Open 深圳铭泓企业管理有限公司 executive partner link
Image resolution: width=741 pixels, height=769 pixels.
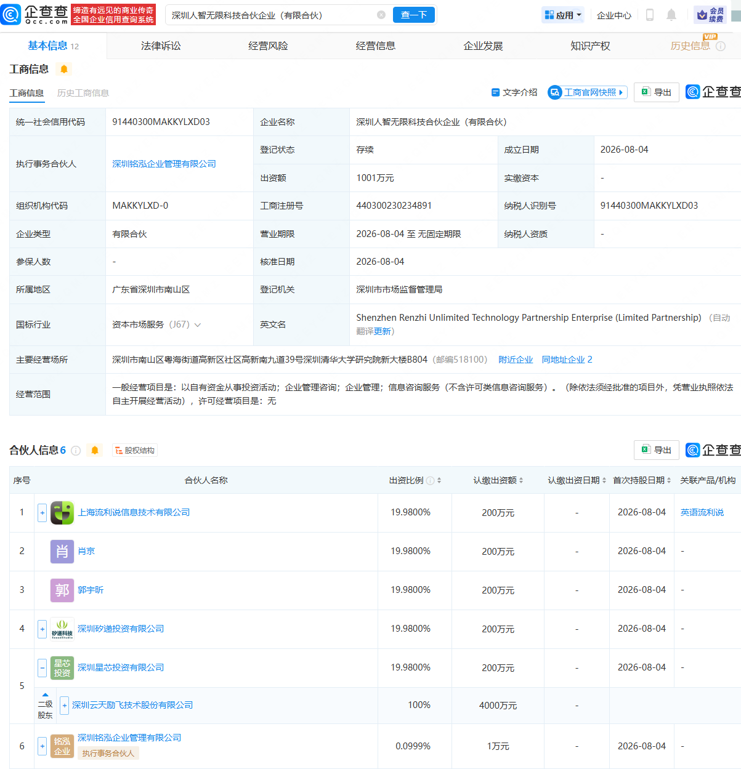pos(164,164)
